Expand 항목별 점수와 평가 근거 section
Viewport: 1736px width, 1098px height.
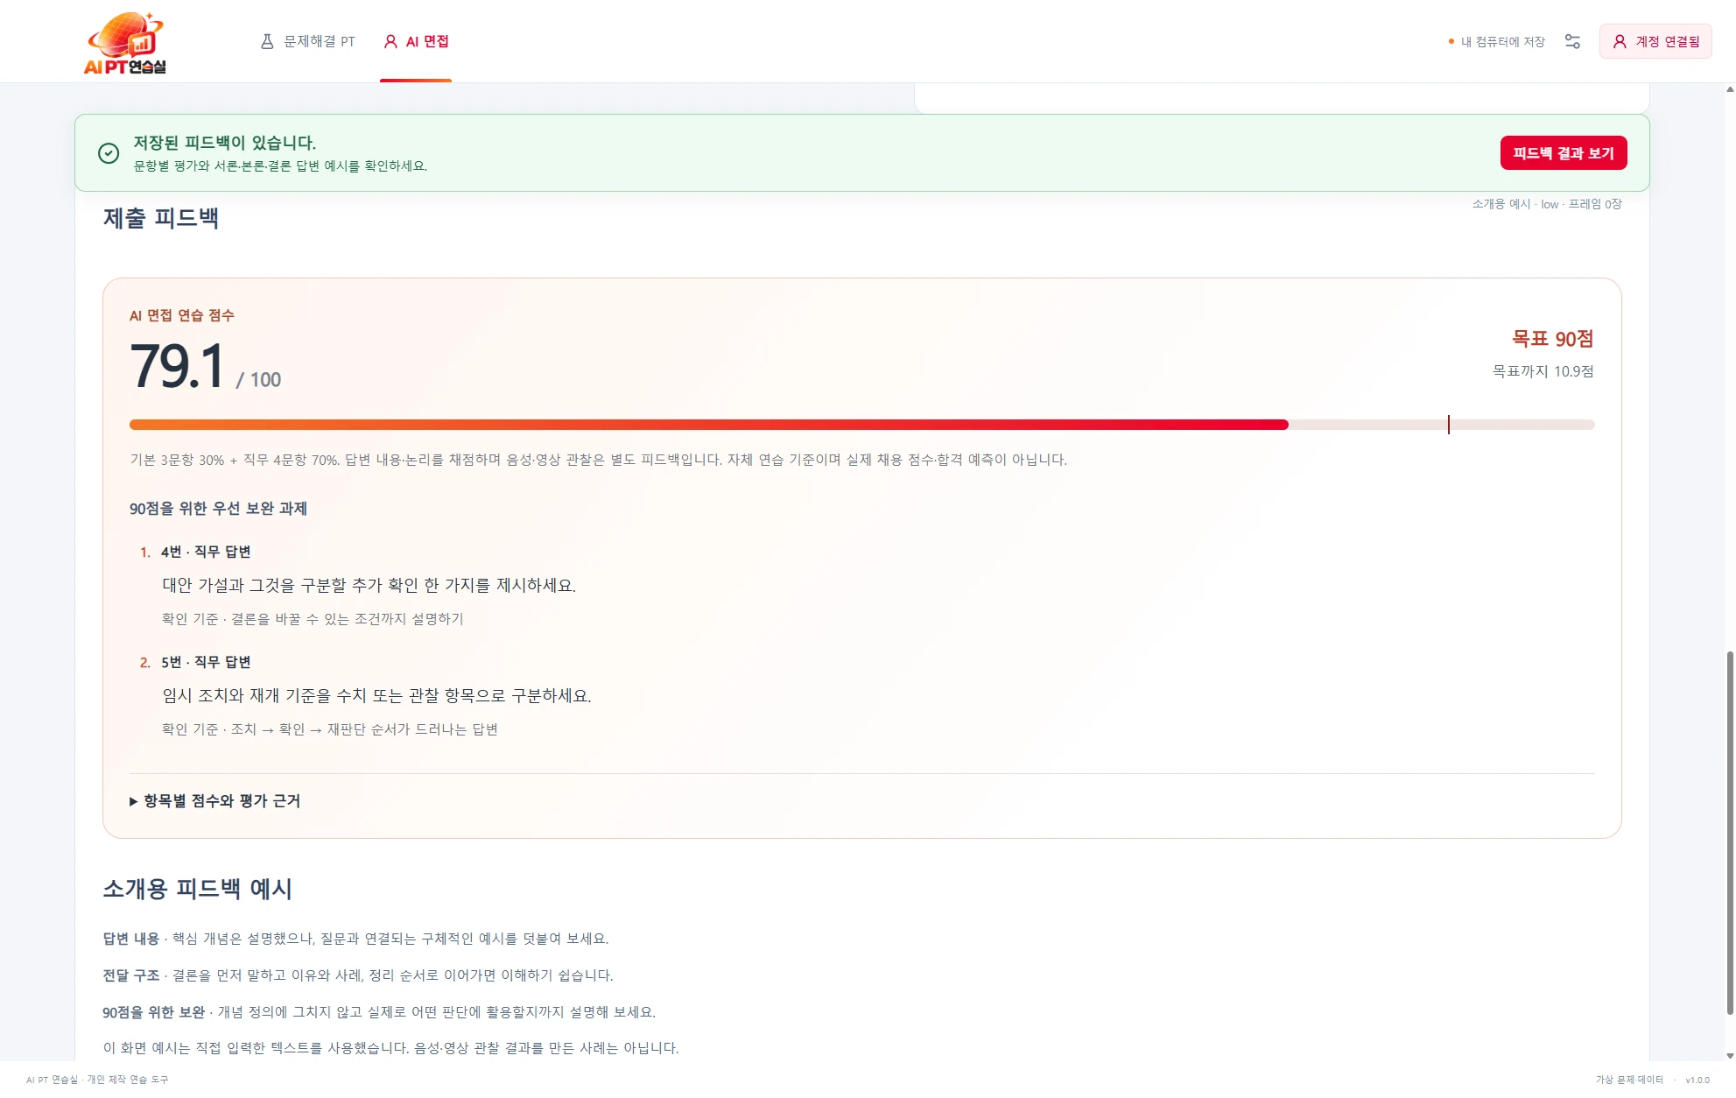coord(215,801)
